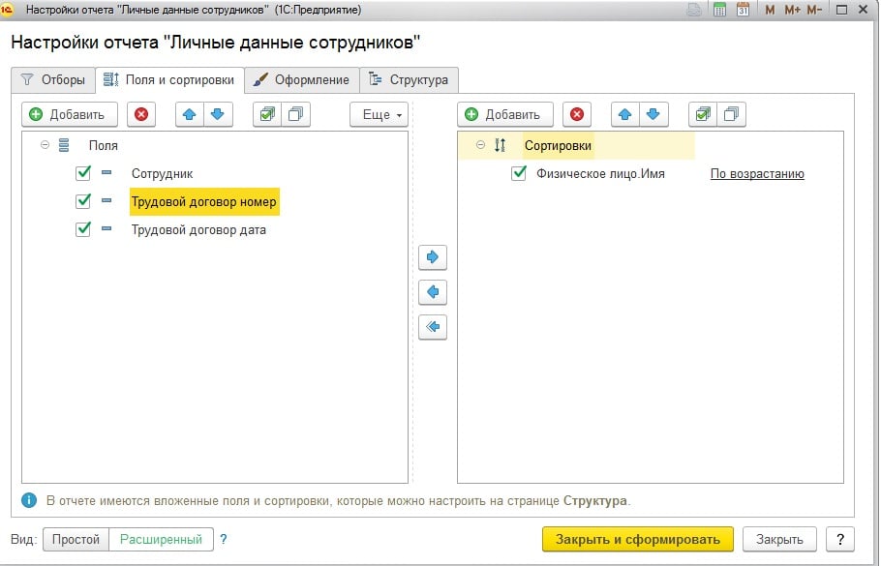Image resolution: width=881 pixels, height=566 pixels.
Task: Click double left arrow to remove all sortings
Action: tap(433, 327)
